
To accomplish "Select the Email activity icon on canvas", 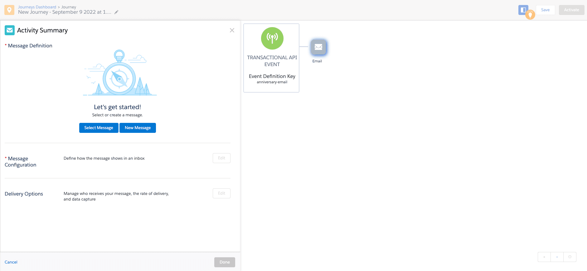I will [318, 47].
